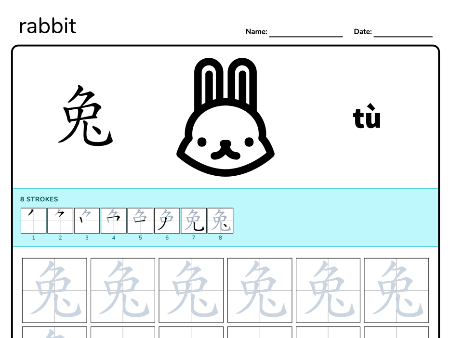This screenshot has height=338, width=451.
Task: Select stroke order step 1 thumbnail
Action: click(33, 220)
